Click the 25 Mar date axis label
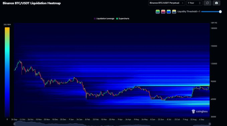Viewport: 227px width, 126px height. click(112, 120)
